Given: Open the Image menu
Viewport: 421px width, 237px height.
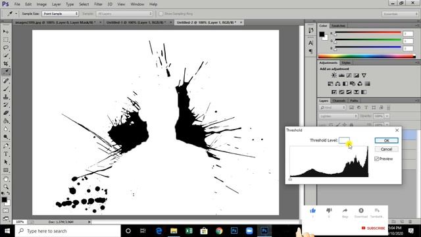Looking at the screenshot, I should click(x=41, y=5).
